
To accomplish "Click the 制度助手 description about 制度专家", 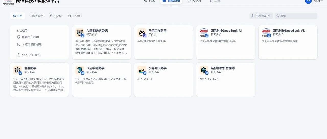I will 39,84.
